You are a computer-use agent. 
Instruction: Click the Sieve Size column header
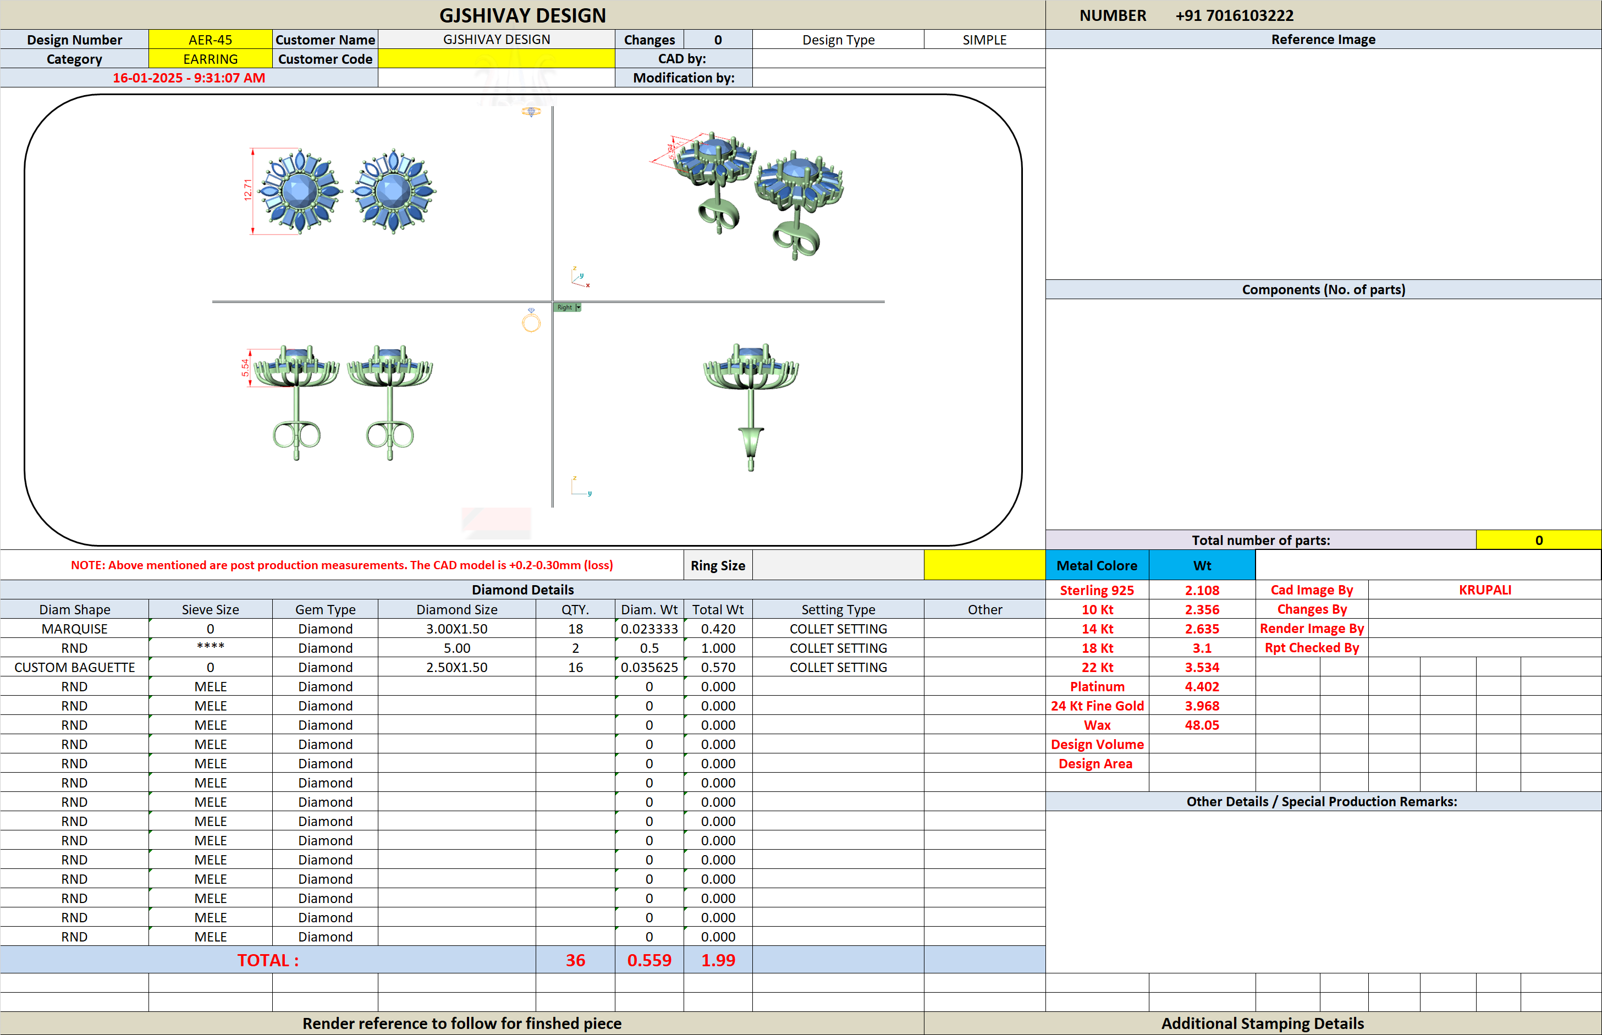pos(210,609)
